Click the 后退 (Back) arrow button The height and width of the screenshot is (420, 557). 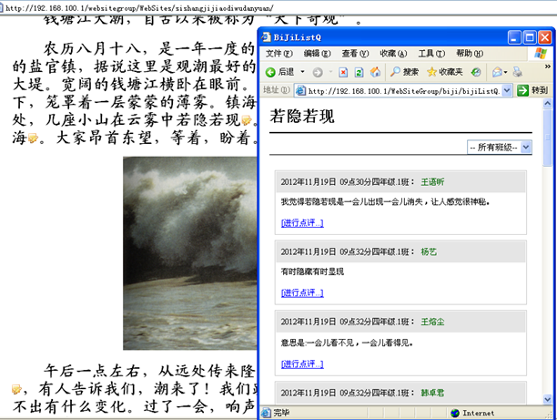point(271,72)
